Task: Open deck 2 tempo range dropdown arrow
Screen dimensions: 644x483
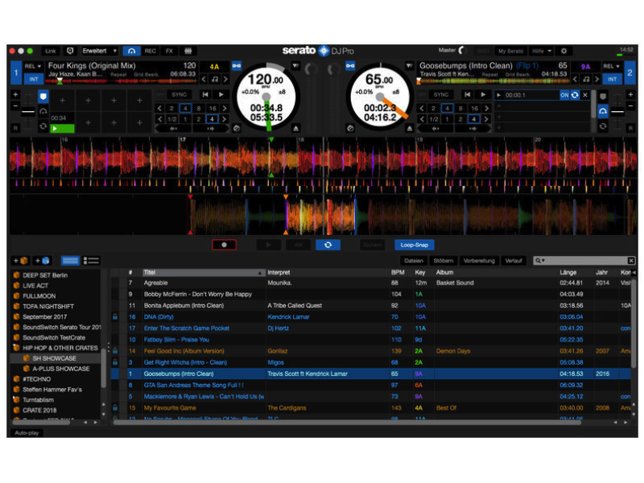Action: (x=409, y=66)
